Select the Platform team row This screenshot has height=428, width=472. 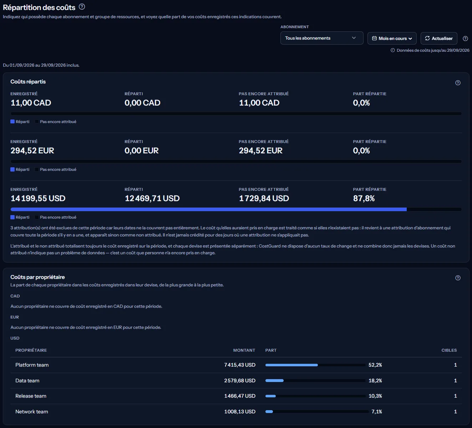point(236,365)
